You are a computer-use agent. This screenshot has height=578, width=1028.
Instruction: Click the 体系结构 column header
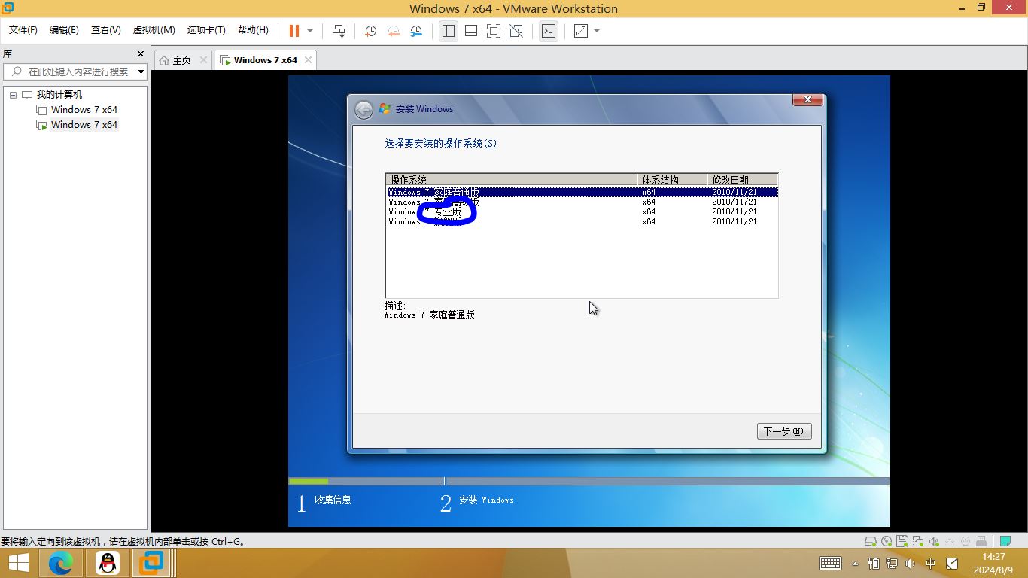click(673, 180)
